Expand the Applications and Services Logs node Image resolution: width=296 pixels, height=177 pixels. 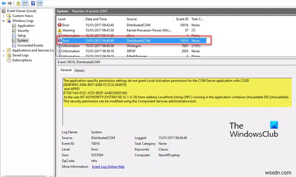(x=3, y=51)
